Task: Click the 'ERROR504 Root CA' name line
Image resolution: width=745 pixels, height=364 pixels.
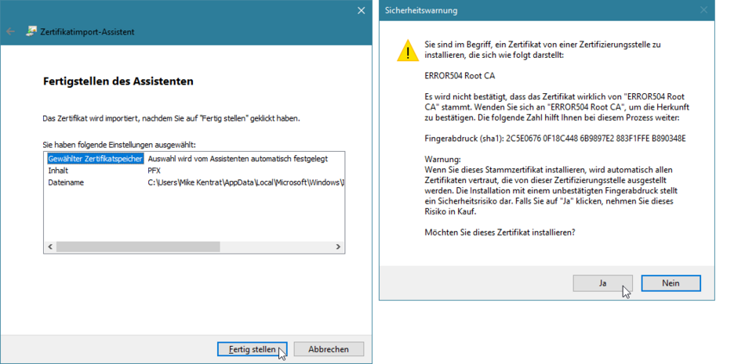Action: point(460,75)
